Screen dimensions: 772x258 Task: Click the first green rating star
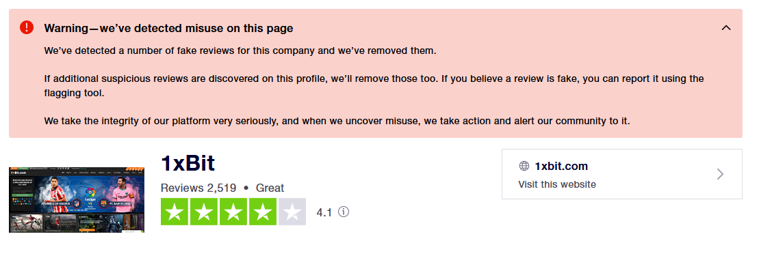click(175, 212)
